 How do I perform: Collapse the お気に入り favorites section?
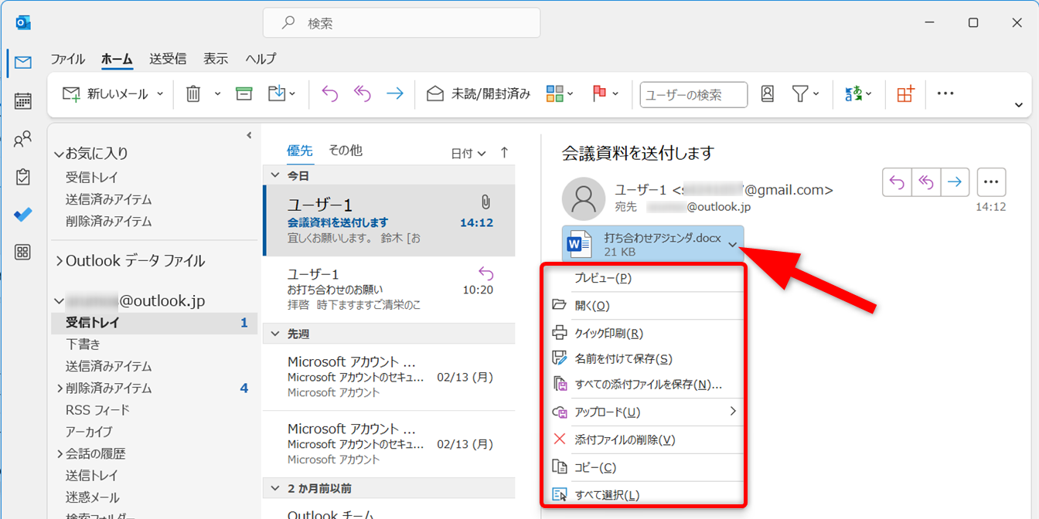(60, 154)
